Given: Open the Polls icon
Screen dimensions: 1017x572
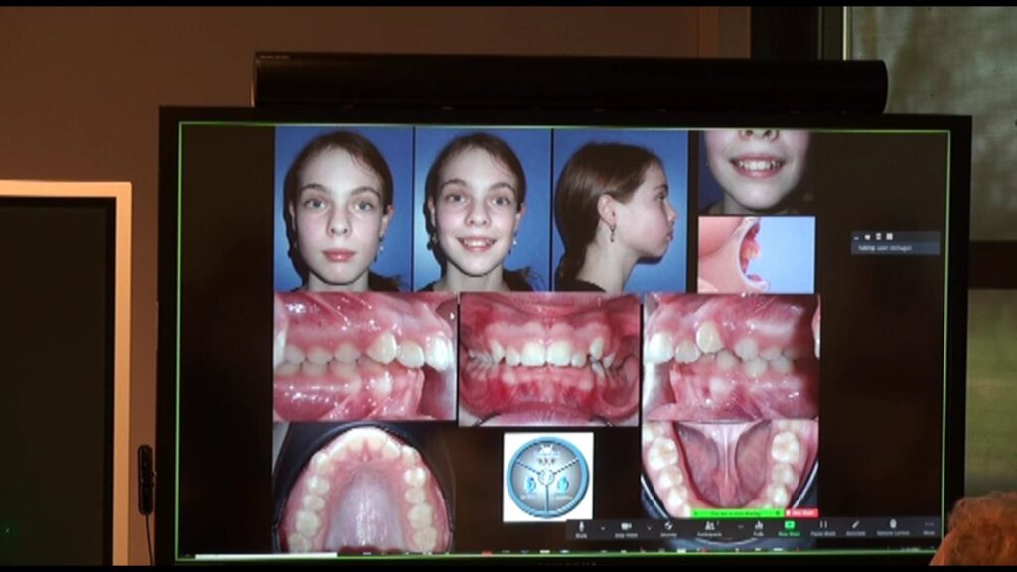Looking at the screenshot, I should pyautogui.click(x=758, y=526).
